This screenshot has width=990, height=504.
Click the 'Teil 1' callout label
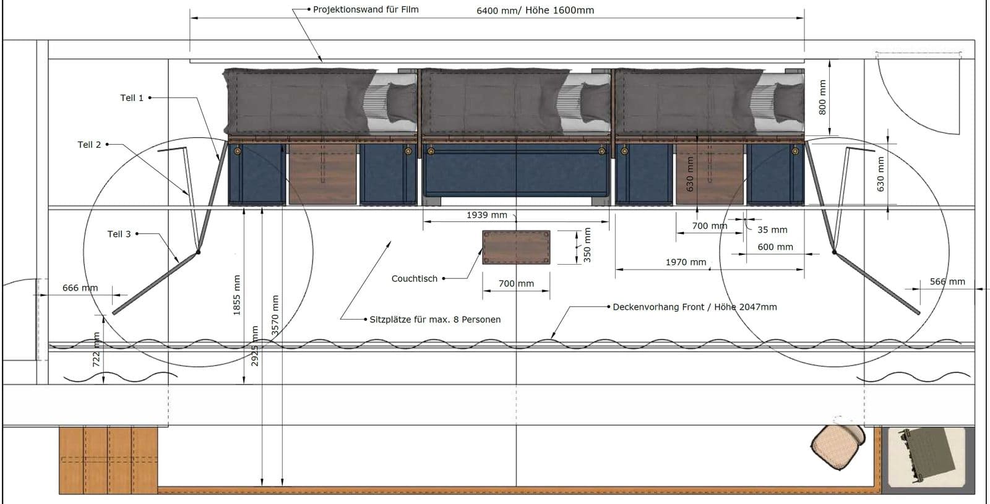132,98
